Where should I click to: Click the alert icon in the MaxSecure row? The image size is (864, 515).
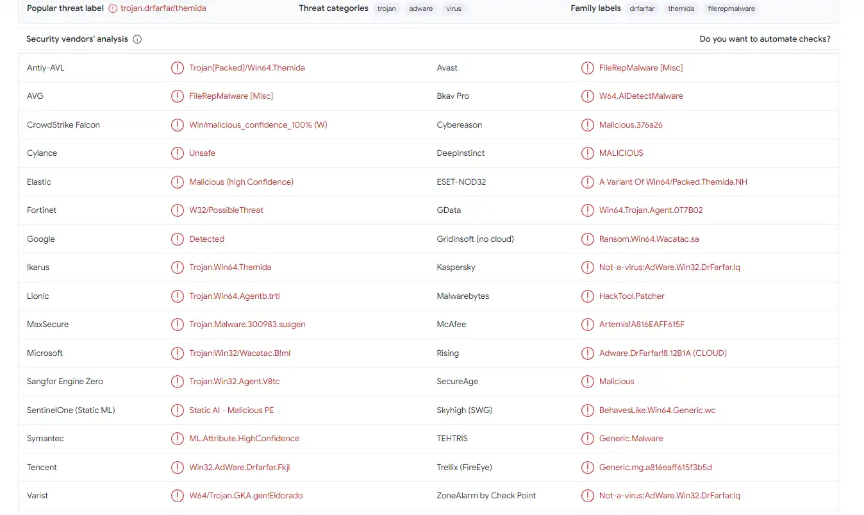click(177, 325)
